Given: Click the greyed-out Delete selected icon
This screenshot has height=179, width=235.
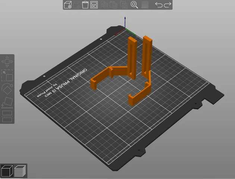Looking at the screenshot, I should click(x=76, y=5).
